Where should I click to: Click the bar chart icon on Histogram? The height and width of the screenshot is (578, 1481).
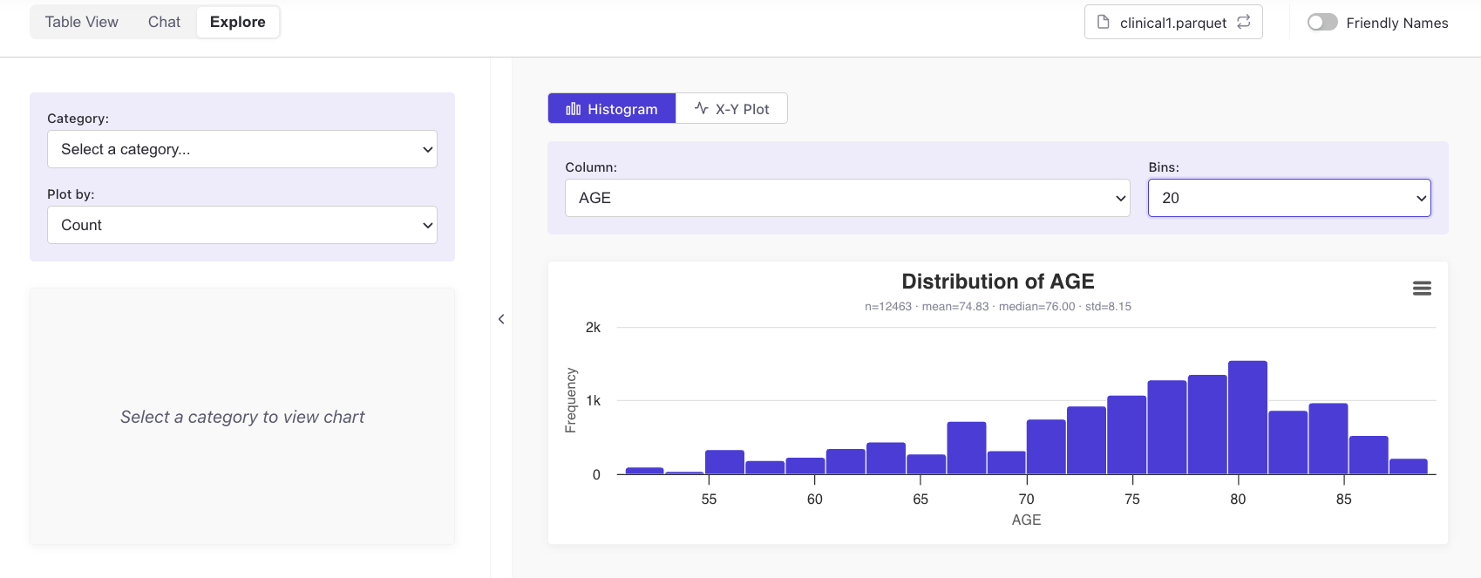click(x=573, y=109)
